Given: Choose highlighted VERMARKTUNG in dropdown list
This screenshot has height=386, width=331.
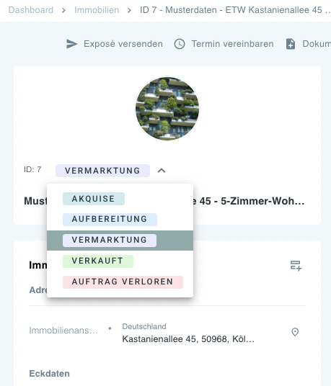Looking at the screenshot, I should click(120, 241).
